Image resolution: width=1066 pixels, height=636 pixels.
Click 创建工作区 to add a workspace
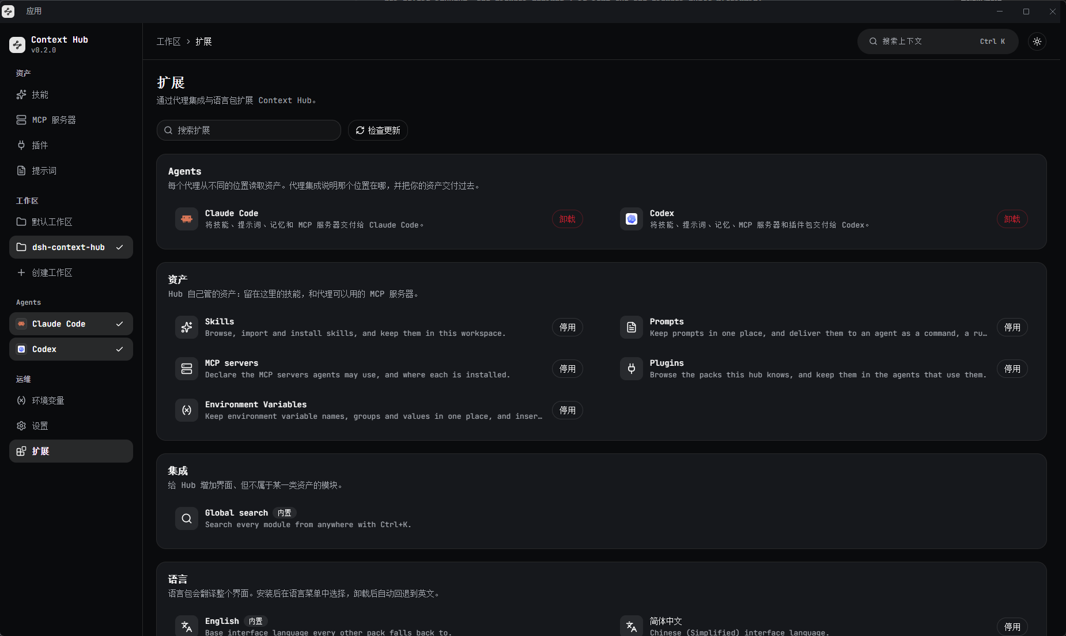71,272
